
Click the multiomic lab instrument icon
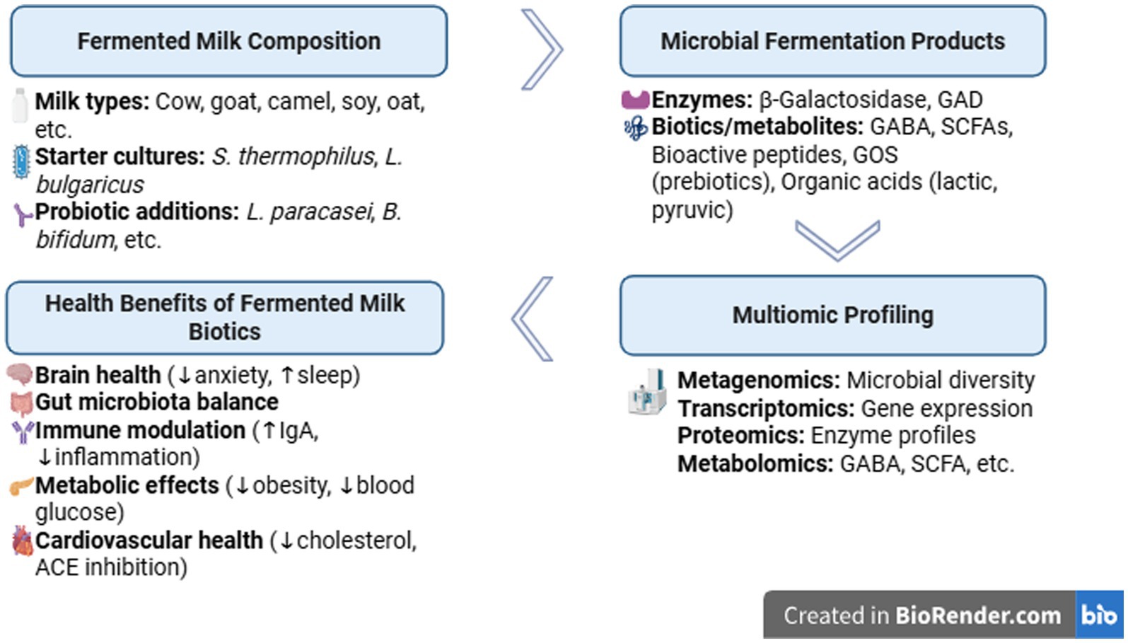[647, 392]
